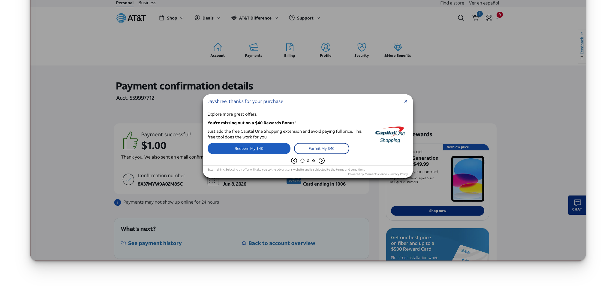Click Ver en español
616x291 pixels.
tap(484, 3)
